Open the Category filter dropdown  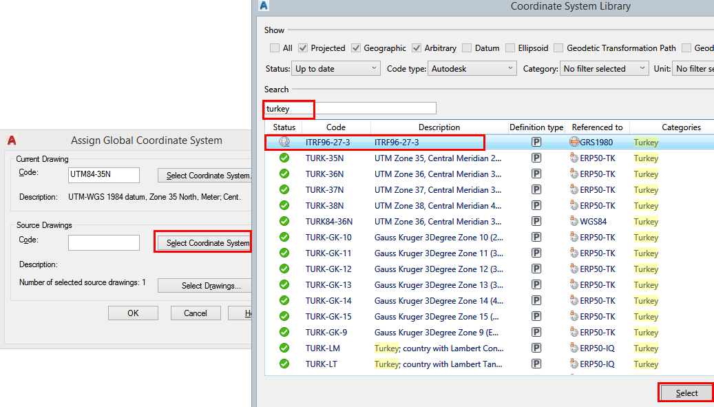604,69
